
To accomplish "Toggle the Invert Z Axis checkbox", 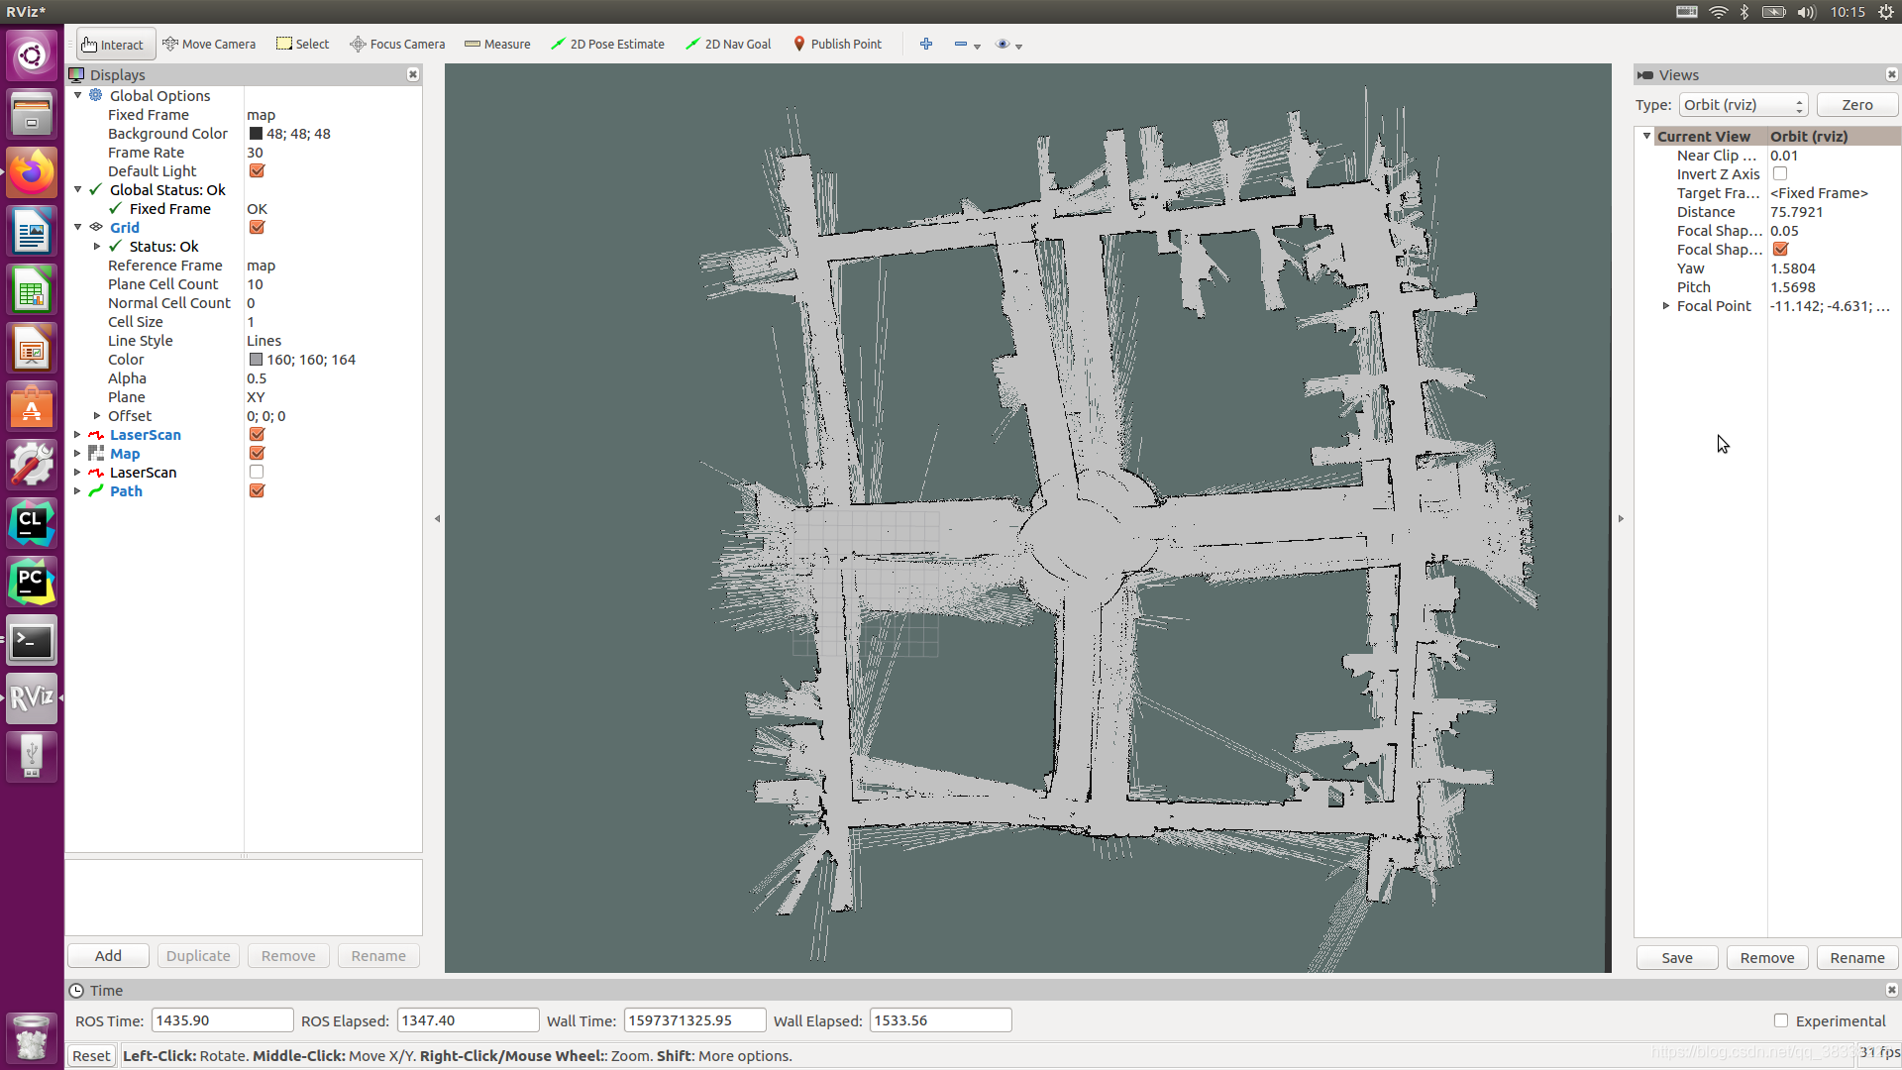I will tap(1780, 174).
